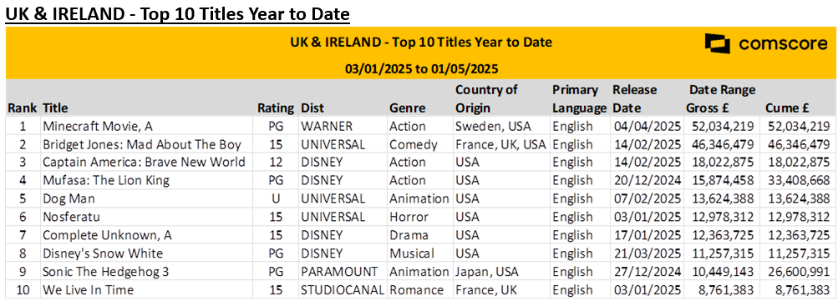Image resolution: width=838 pixels, height=301 pixels.
Task: Select the PARAMOUNT distributor cell
Action: 339,272
